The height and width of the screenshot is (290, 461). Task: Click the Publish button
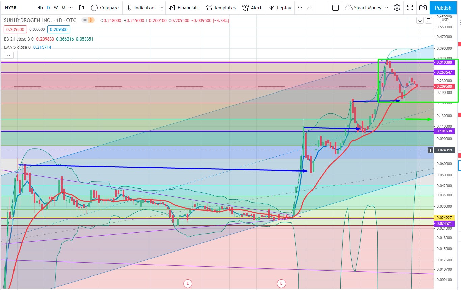point(443,8)
